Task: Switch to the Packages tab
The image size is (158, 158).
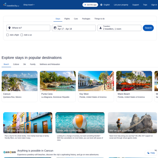Action: pyautogui.click(x=86, y=19)
